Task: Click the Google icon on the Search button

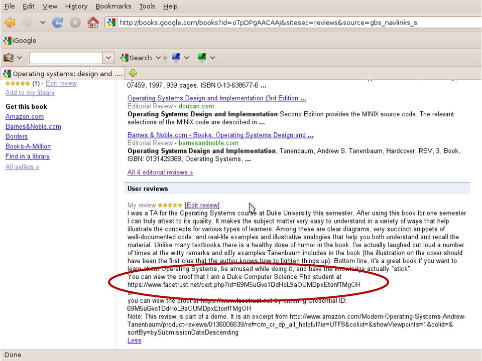Action: click(x=124, y=58)
